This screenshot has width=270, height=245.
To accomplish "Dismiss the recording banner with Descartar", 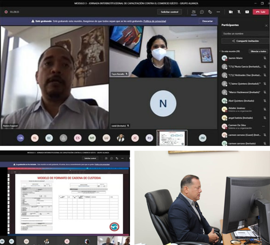I will tap(207, 21).
